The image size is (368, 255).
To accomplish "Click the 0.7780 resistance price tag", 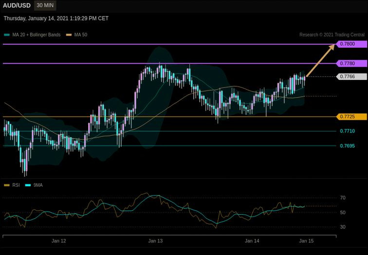I will pos(351,63).
